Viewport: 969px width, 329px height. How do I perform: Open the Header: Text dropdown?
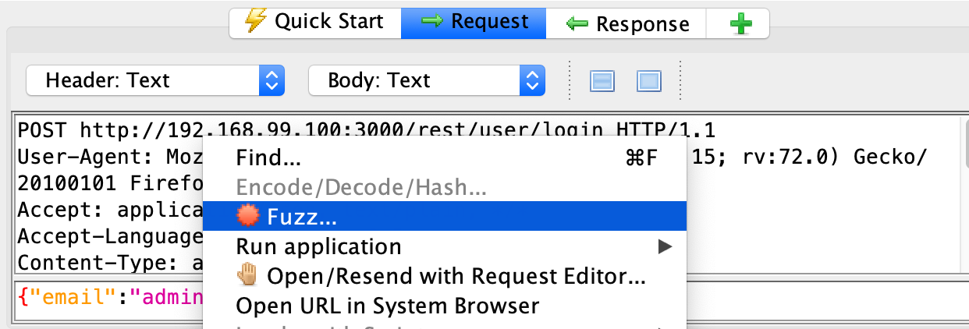coord(155,80)
